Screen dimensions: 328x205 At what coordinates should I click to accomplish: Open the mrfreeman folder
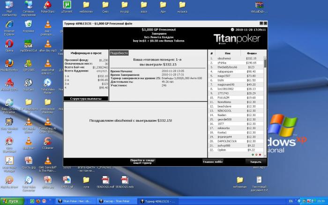click(240, 182)
